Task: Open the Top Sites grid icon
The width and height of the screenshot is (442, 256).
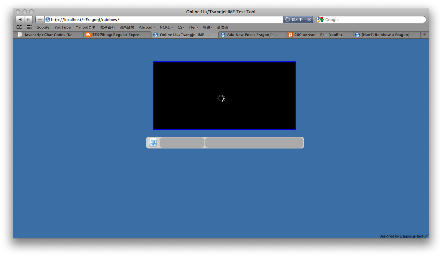Action: (29, 27)
